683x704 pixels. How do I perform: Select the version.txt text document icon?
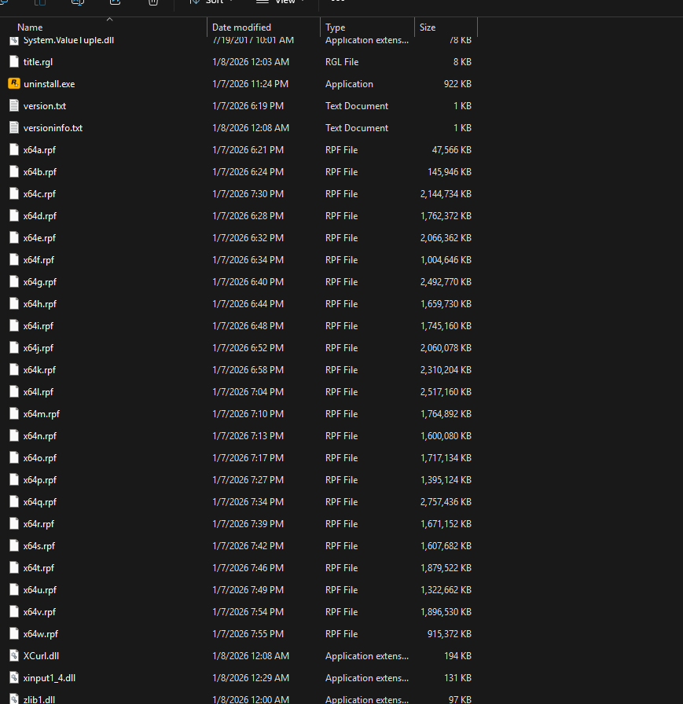[x=13, y=106]
